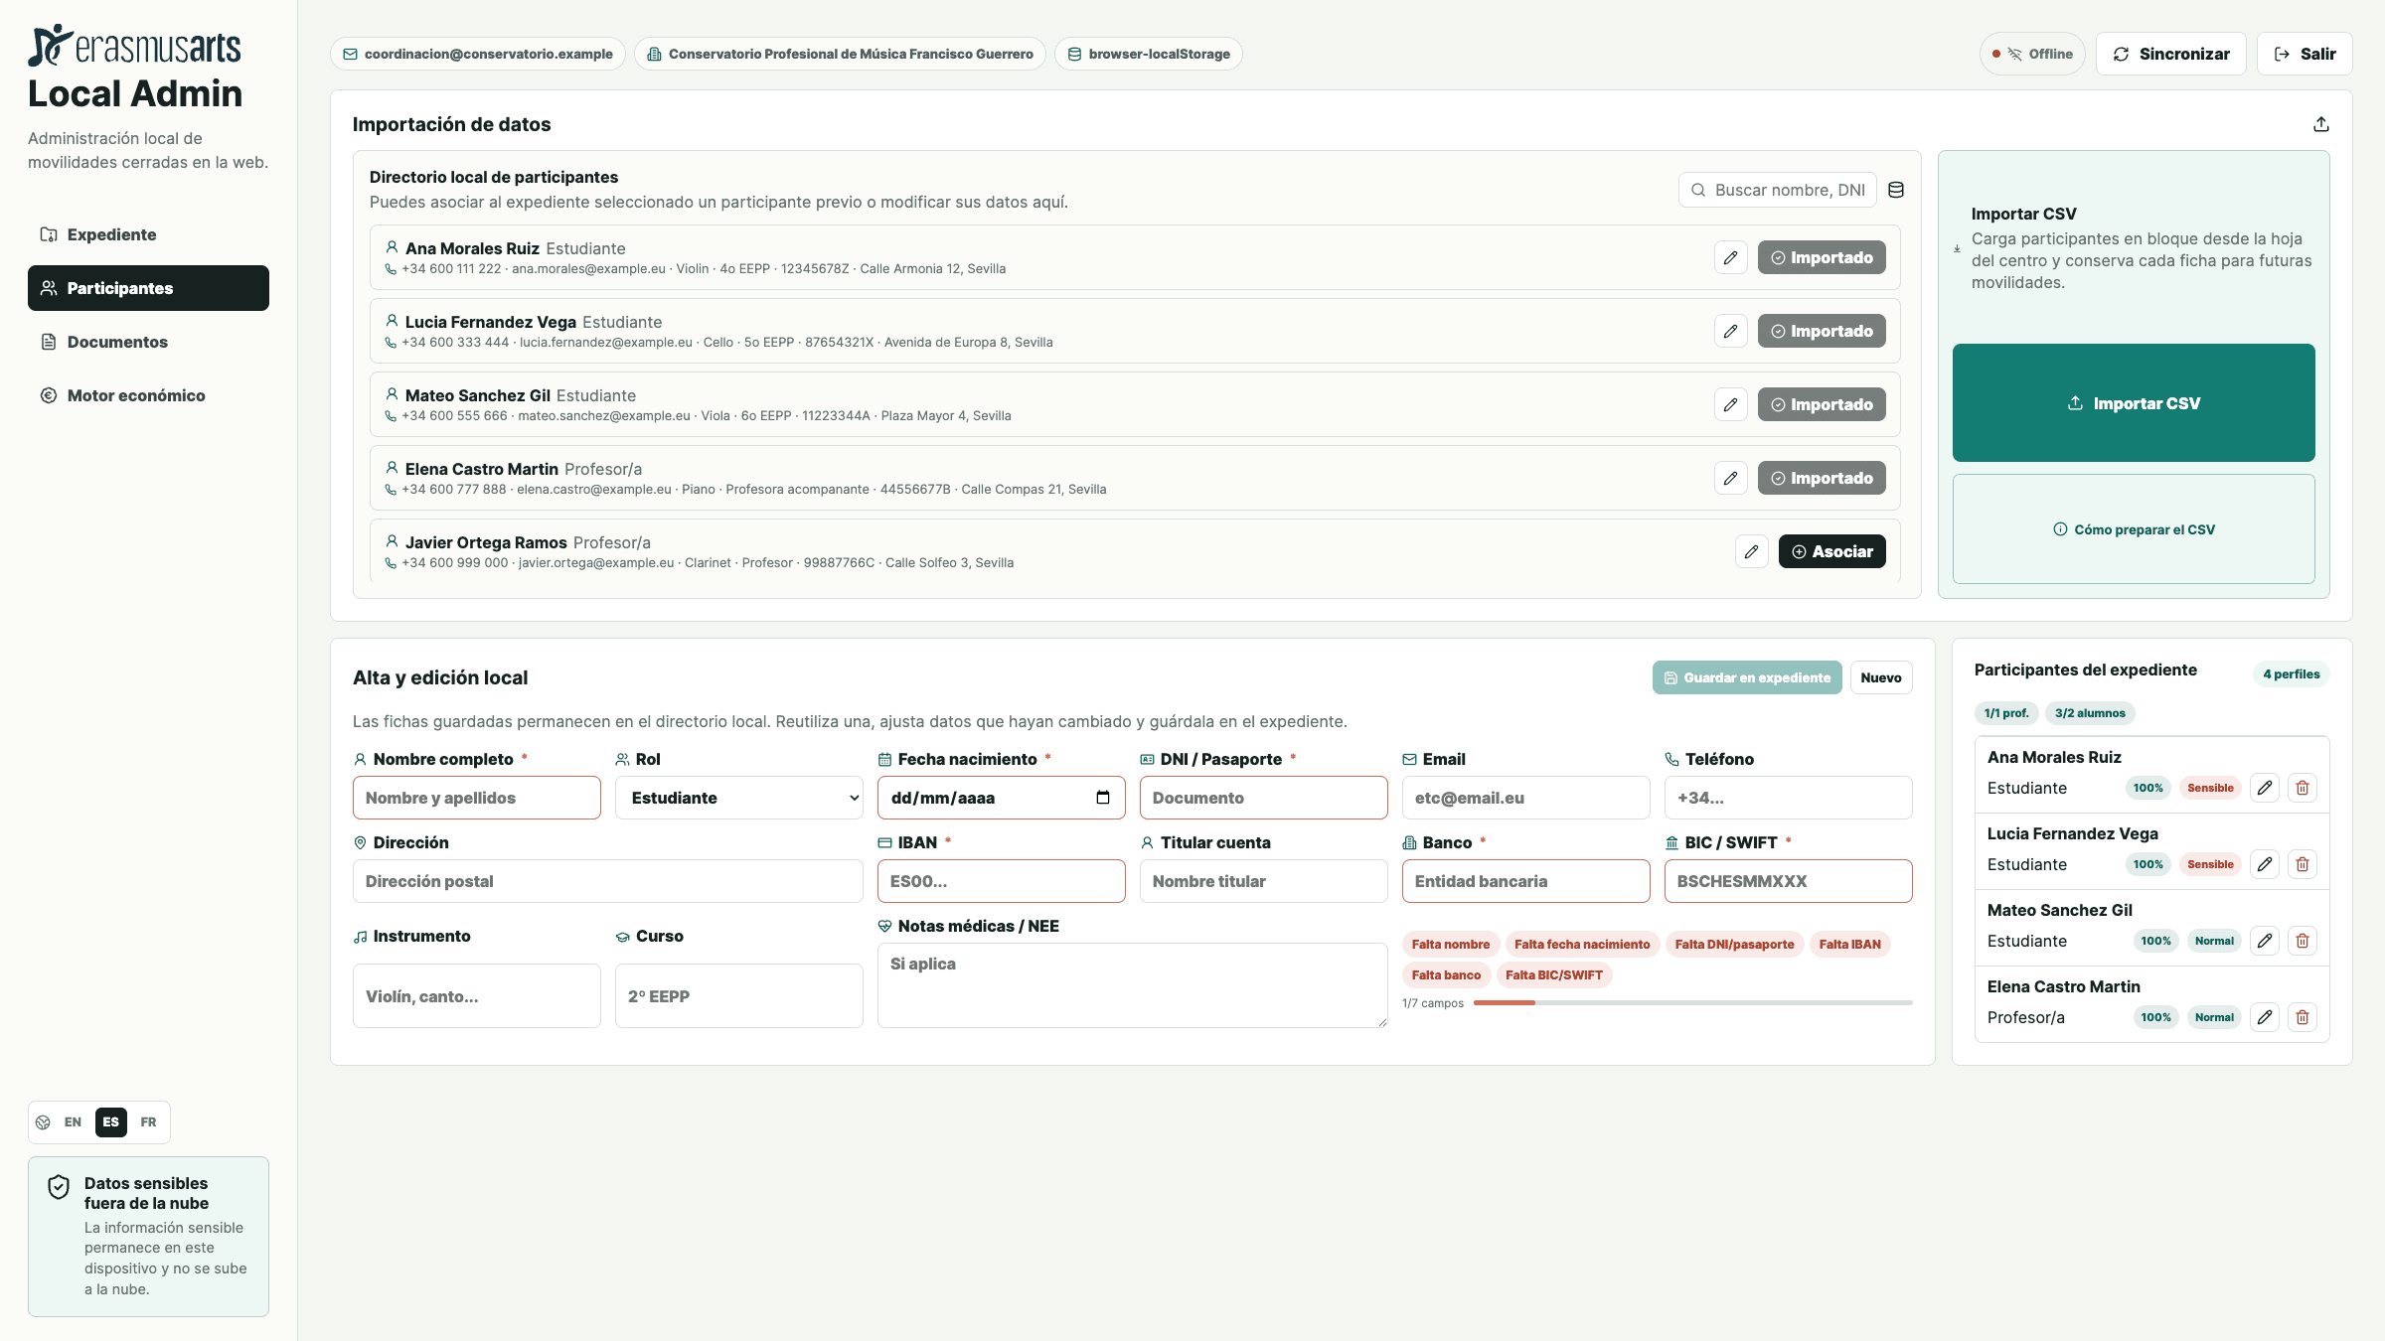This screenshot has height=1341, width=2385.
Task: Open the browser-localStorage storage chip
Action: point(1148,54)
